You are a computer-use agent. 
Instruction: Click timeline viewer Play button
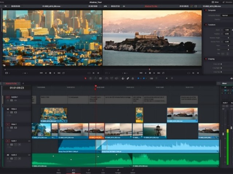coord(154,73)
